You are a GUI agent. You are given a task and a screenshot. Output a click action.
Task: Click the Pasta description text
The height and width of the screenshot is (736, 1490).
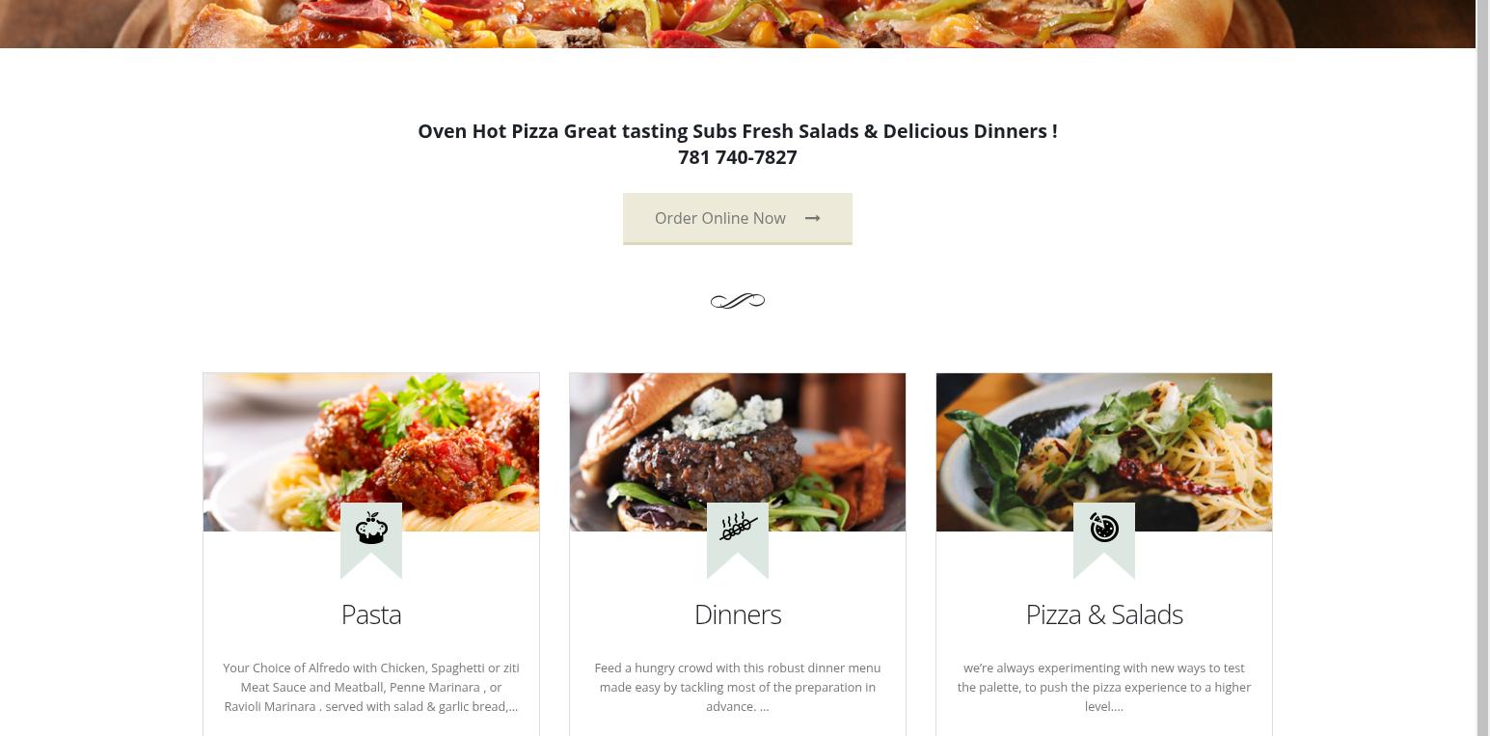click(x=371, y=687)
